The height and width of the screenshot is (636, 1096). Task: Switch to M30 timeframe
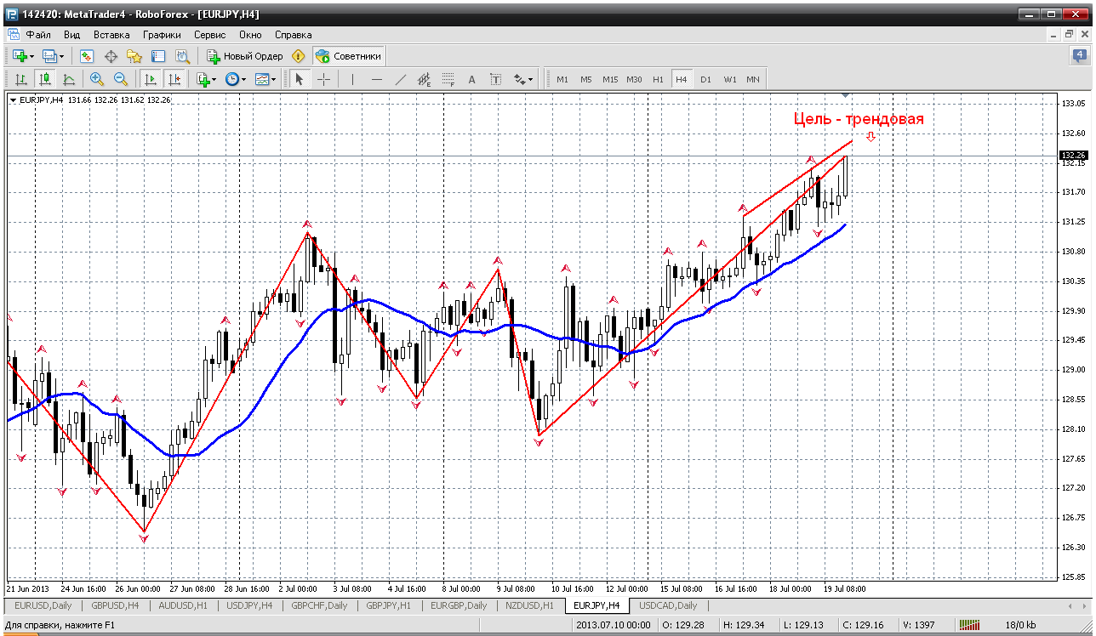[x=634, y=79]
